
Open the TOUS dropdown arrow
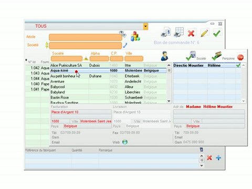[145, 26]
